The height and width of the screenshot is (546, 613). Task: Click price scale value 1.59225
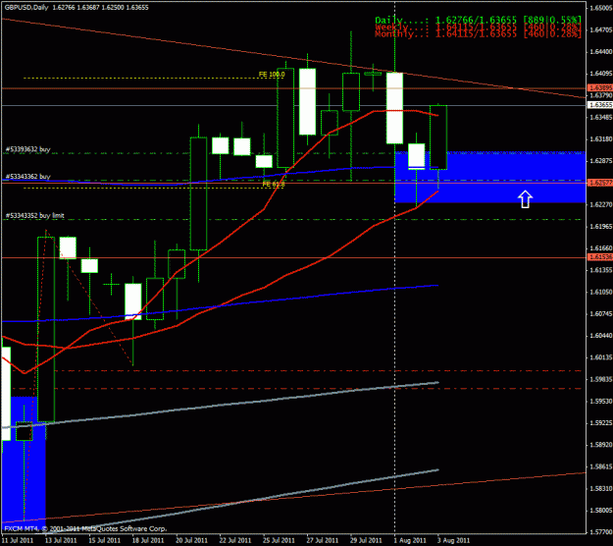[x=600, y=422]
